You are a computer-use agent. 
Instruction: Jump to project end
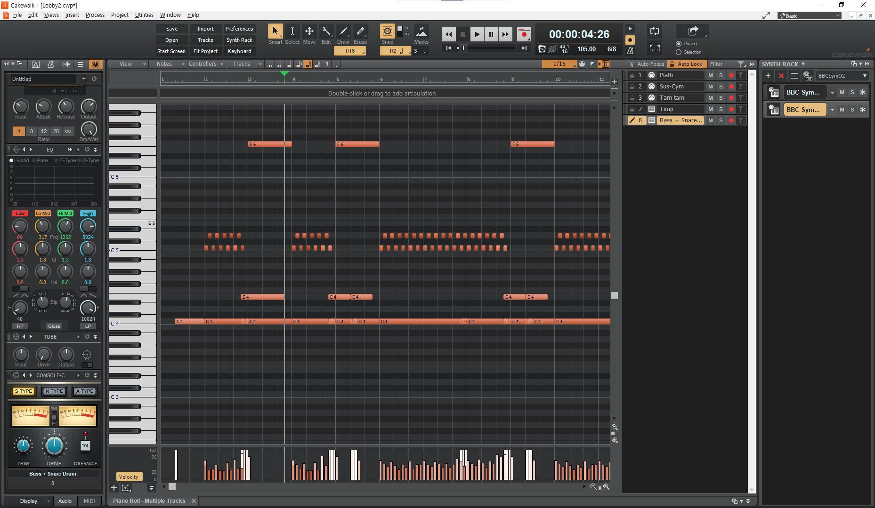click(524, 48)
